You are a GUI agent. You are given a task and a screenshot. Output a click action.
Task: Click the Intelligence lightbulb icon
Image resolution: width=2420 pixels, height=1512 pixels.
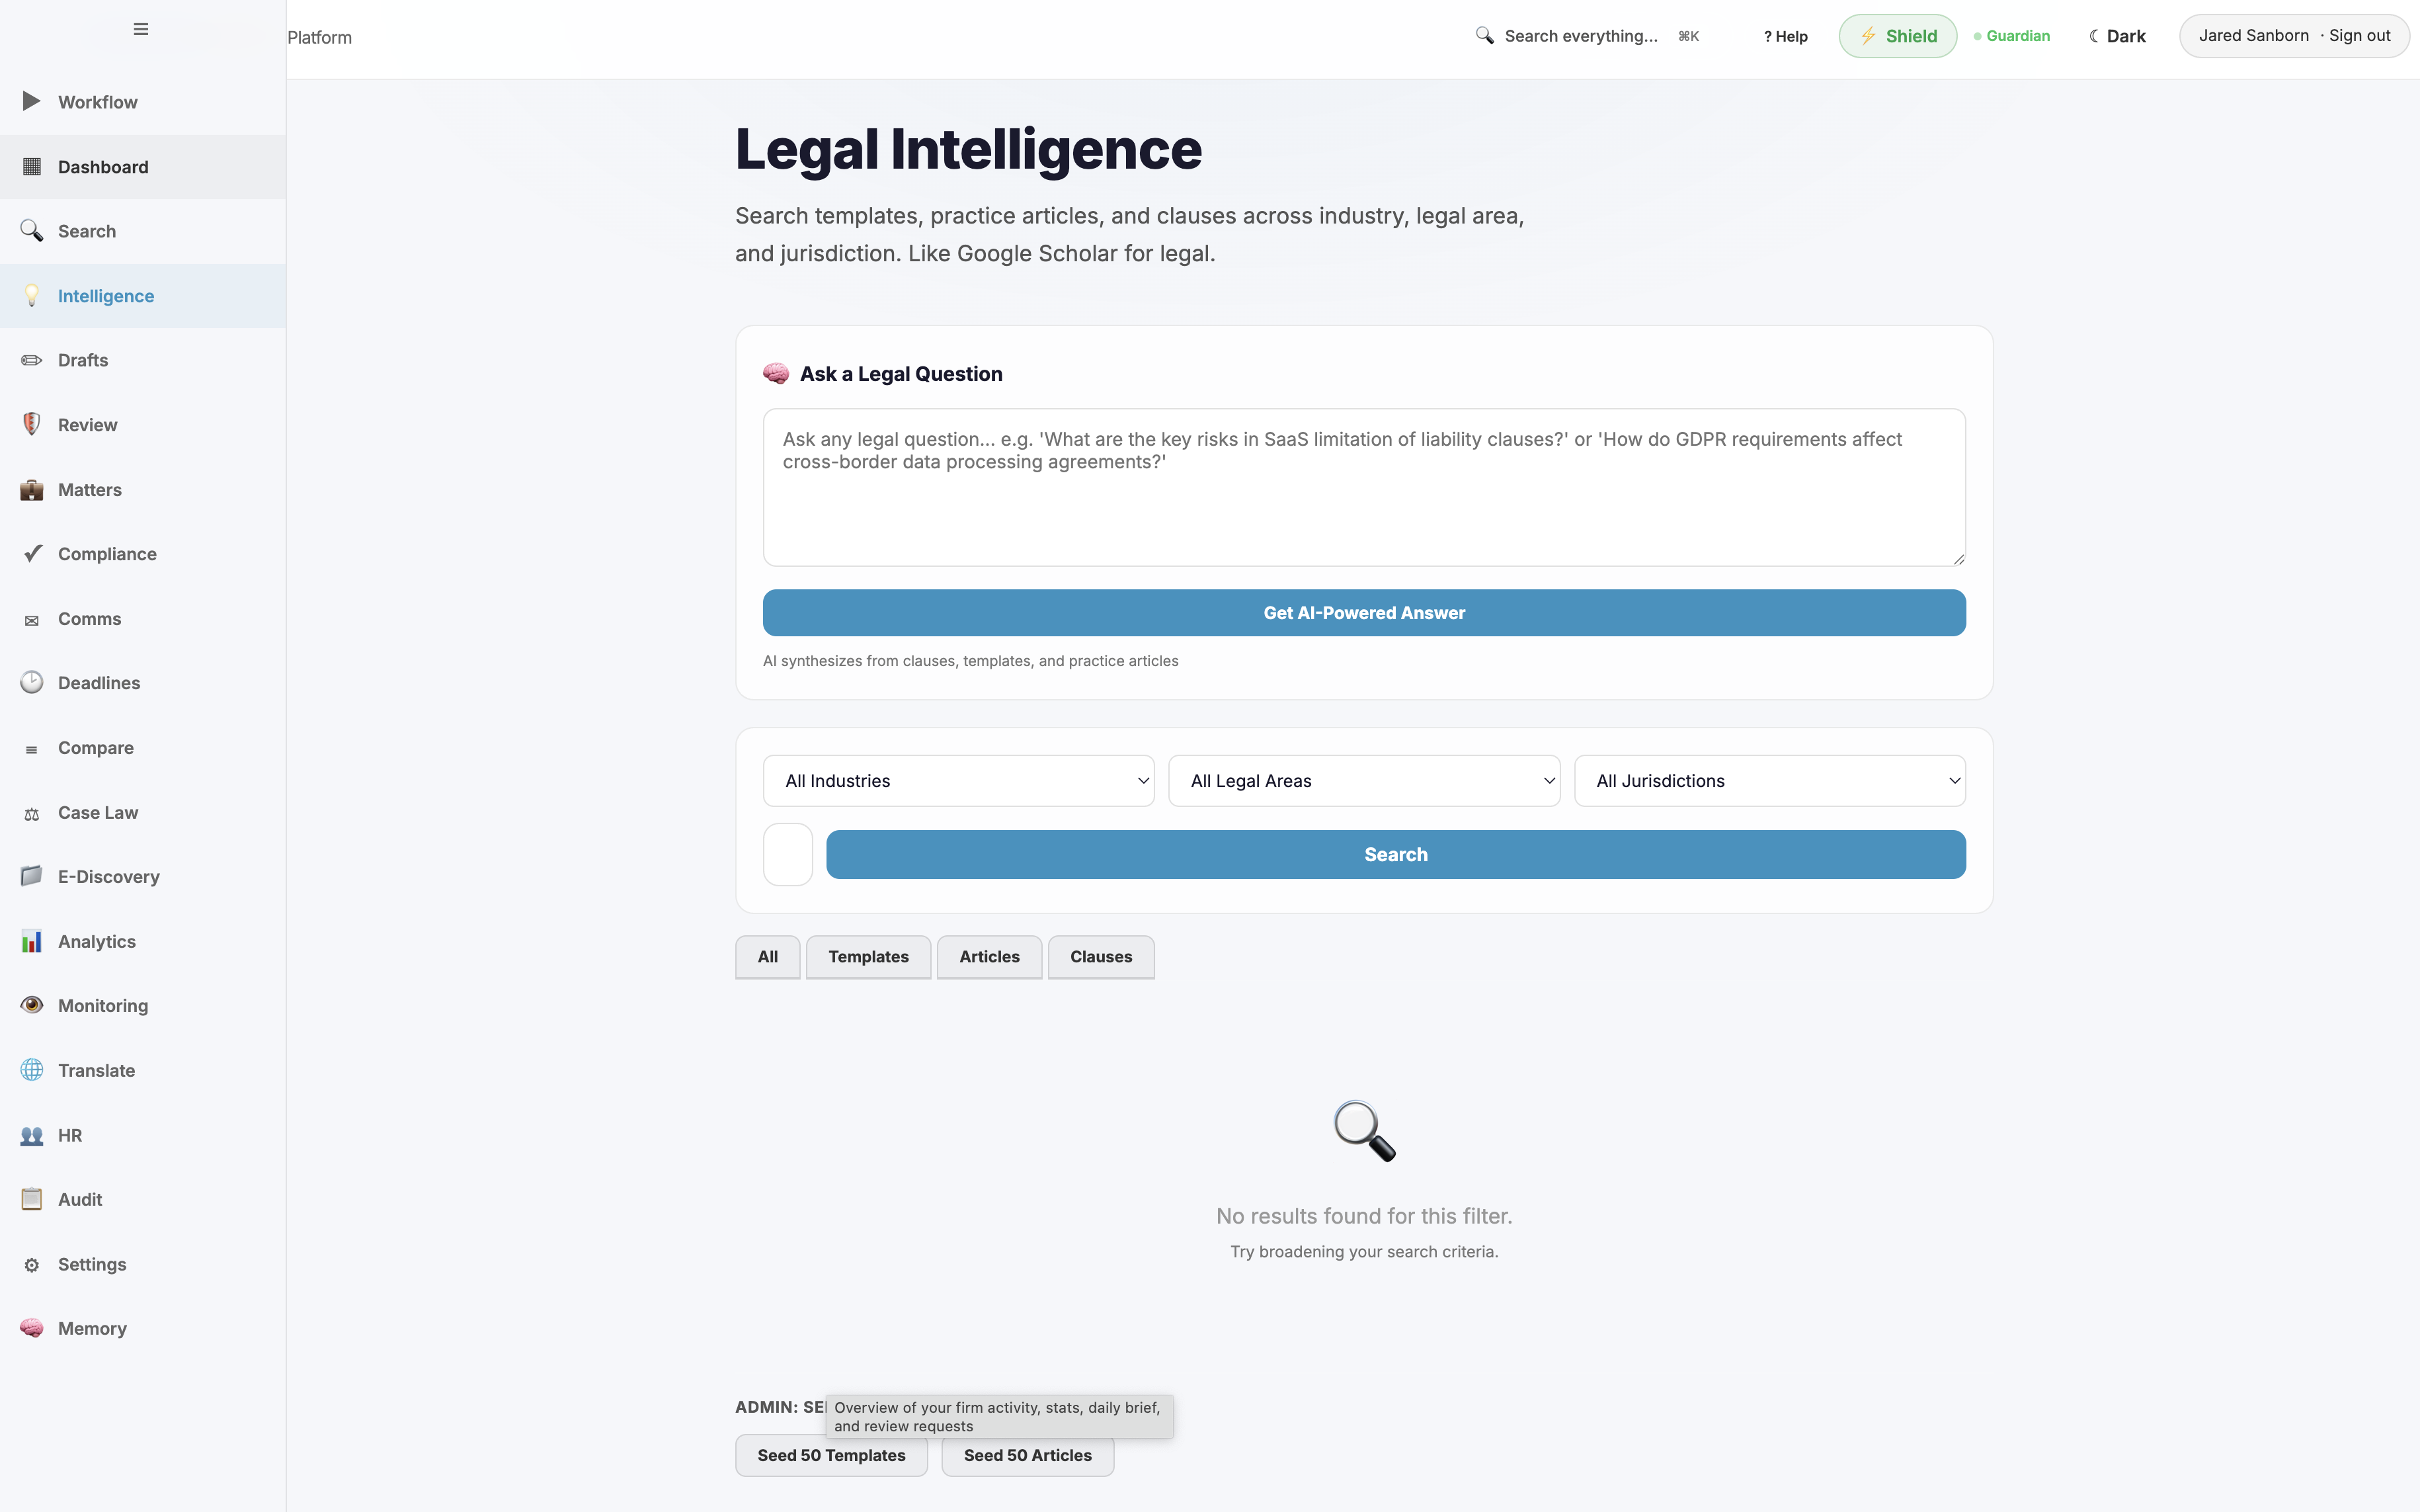point(31,296)
